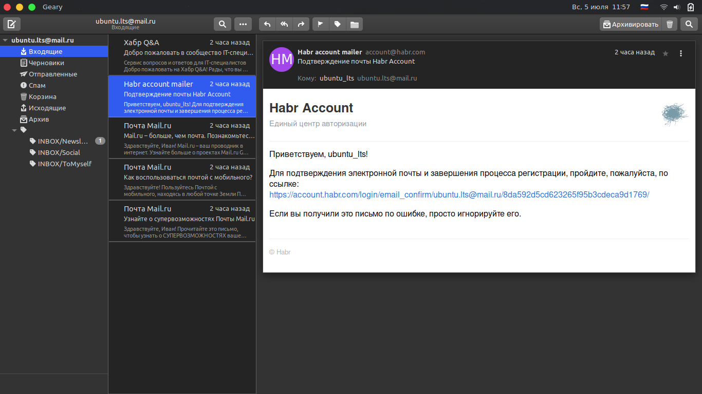Open the conversation search button in left toolbar
Viewport: 702px width, 394px height.
click(222, 24)
